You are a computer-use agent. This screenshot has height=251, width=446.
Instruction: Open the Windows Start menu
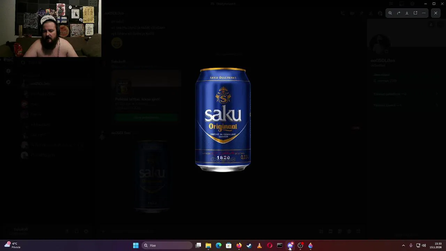[136, 245]
